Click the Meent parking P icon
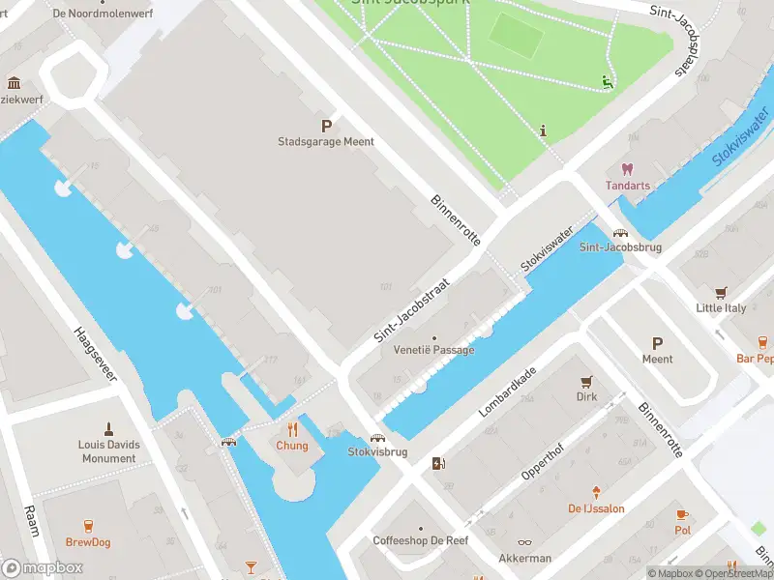 coord(657,344)
